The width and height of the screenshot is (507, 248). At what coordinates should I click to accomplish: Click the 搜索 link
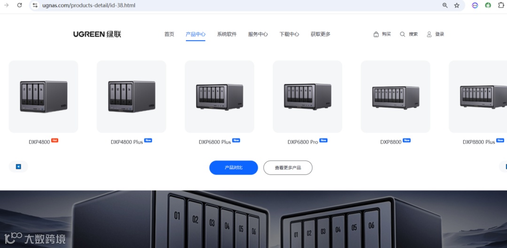pyautogui.click(x=413, y=34)
